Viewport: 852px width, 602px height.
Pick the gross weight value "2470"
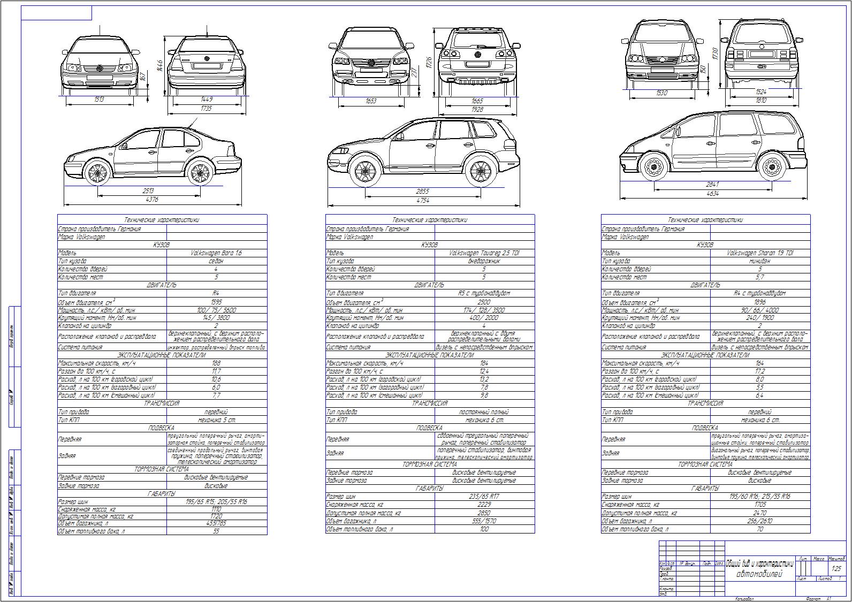point(760,513)
